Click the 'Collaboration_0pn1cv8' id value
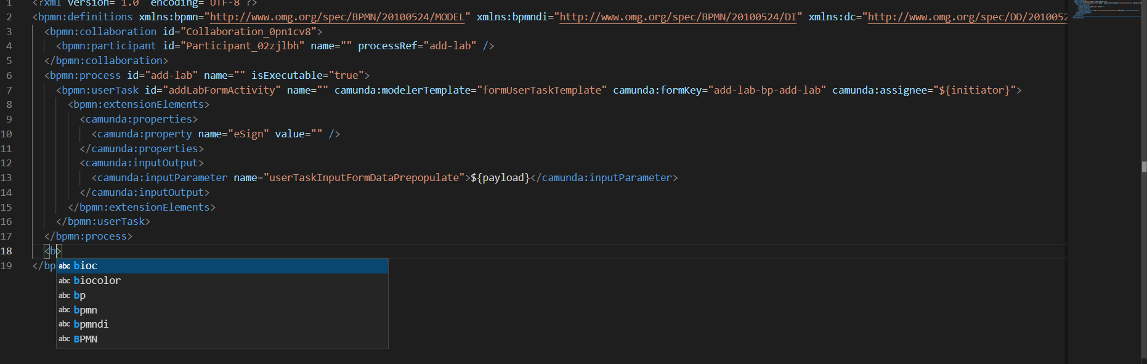 coord(248,31)
